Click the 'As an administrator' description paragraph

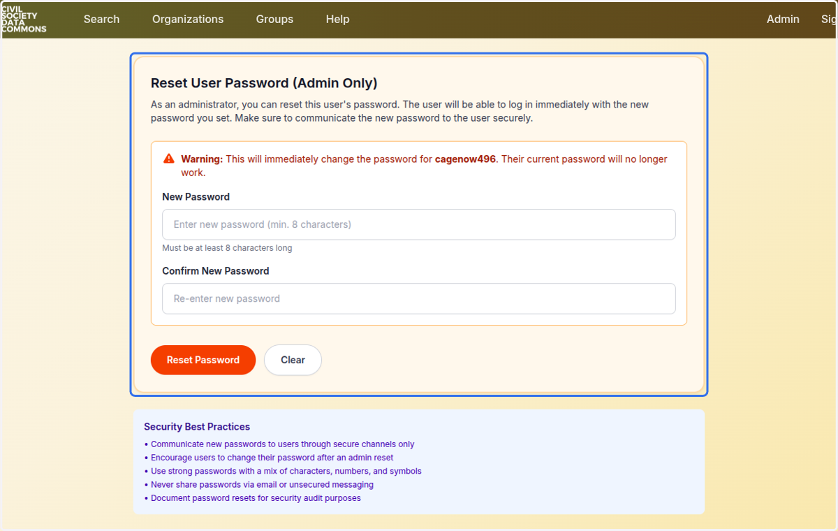coord(400,111)
